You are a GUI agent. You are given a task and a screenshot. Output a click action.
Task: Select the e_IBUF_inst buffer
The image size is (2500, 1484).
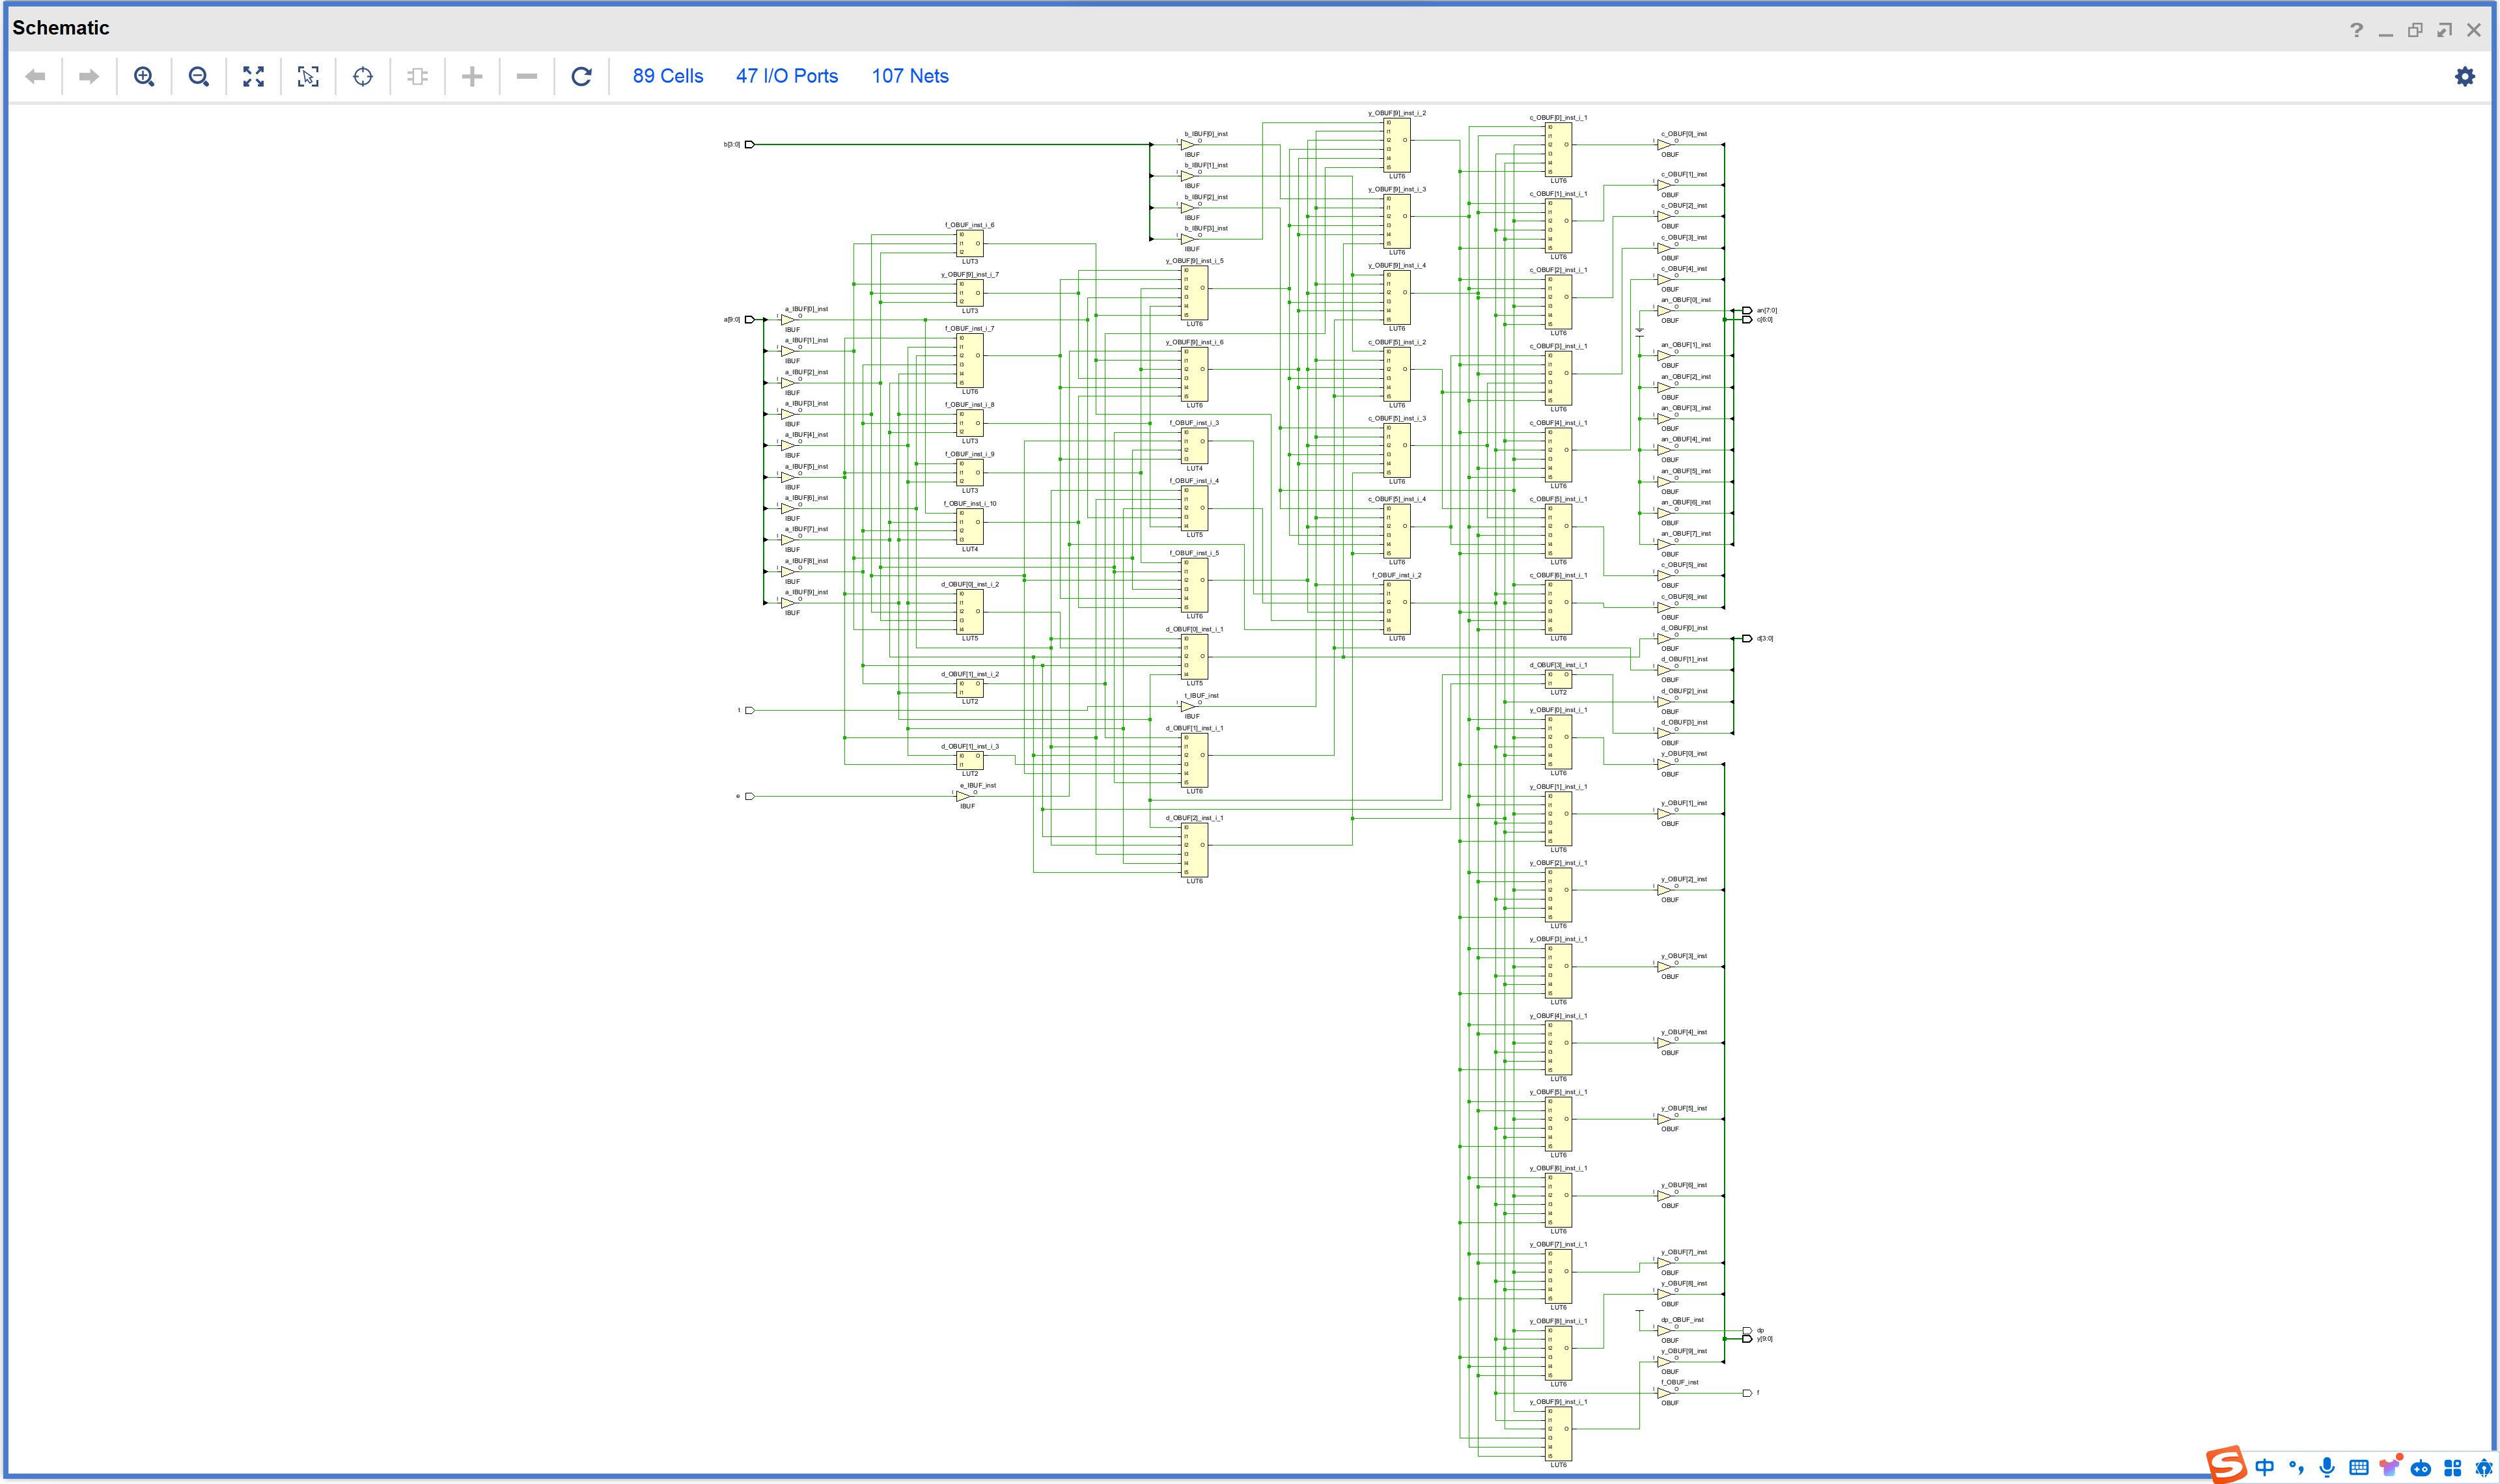963,796
